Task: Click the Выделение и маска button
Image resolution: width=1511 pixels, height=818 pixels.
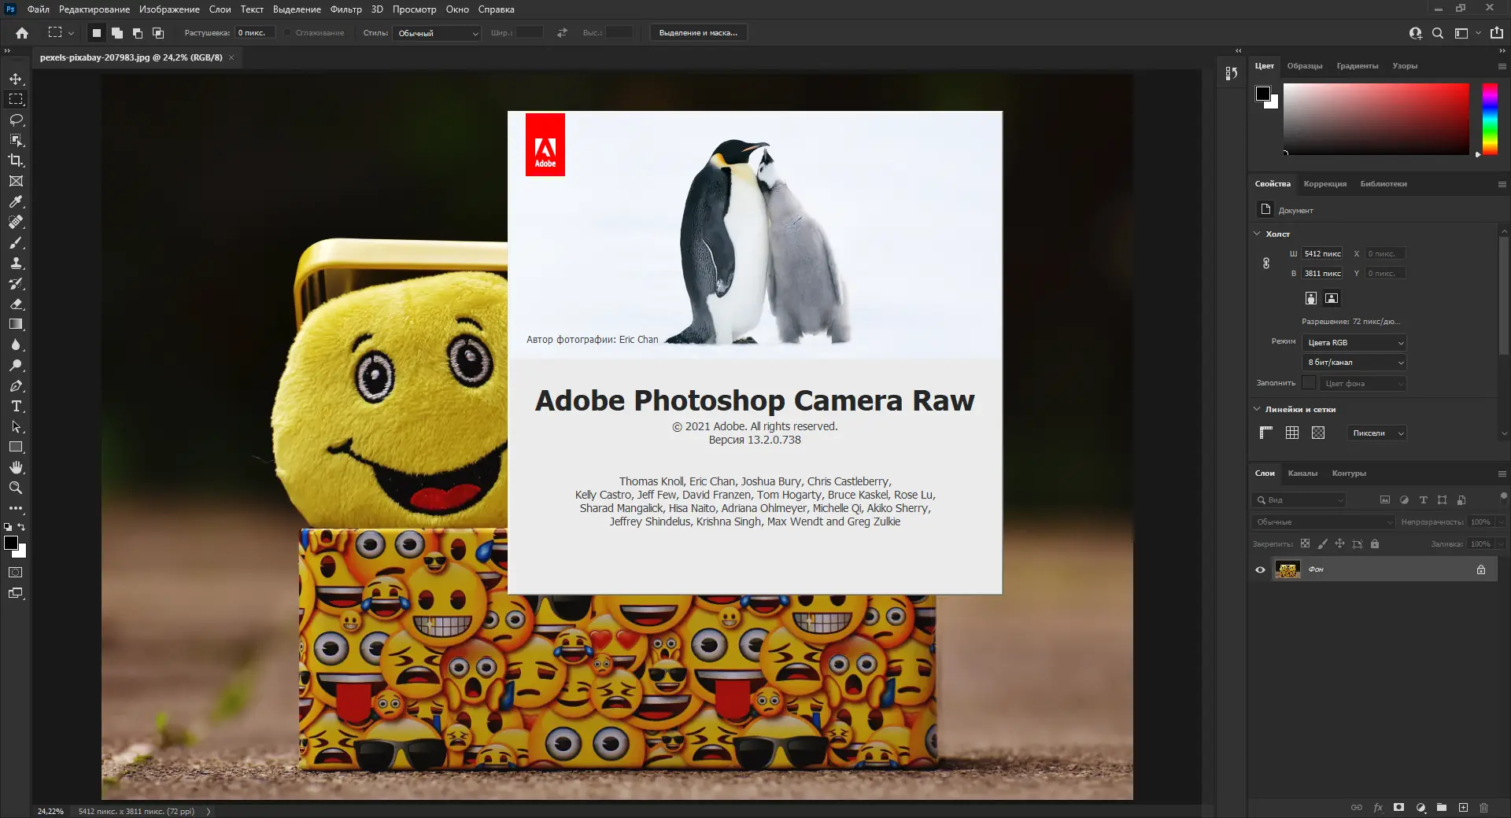Action: coord(698,33)
